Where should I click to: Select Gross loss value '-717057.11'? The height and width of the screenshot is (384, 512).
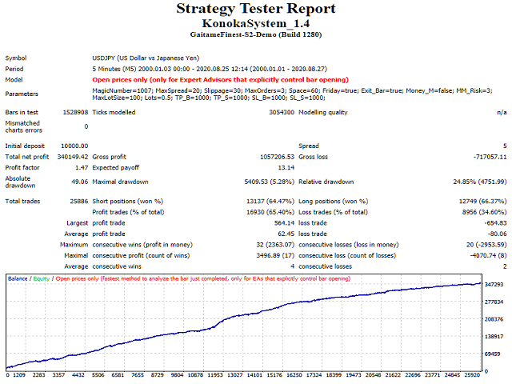pos(490,157)
